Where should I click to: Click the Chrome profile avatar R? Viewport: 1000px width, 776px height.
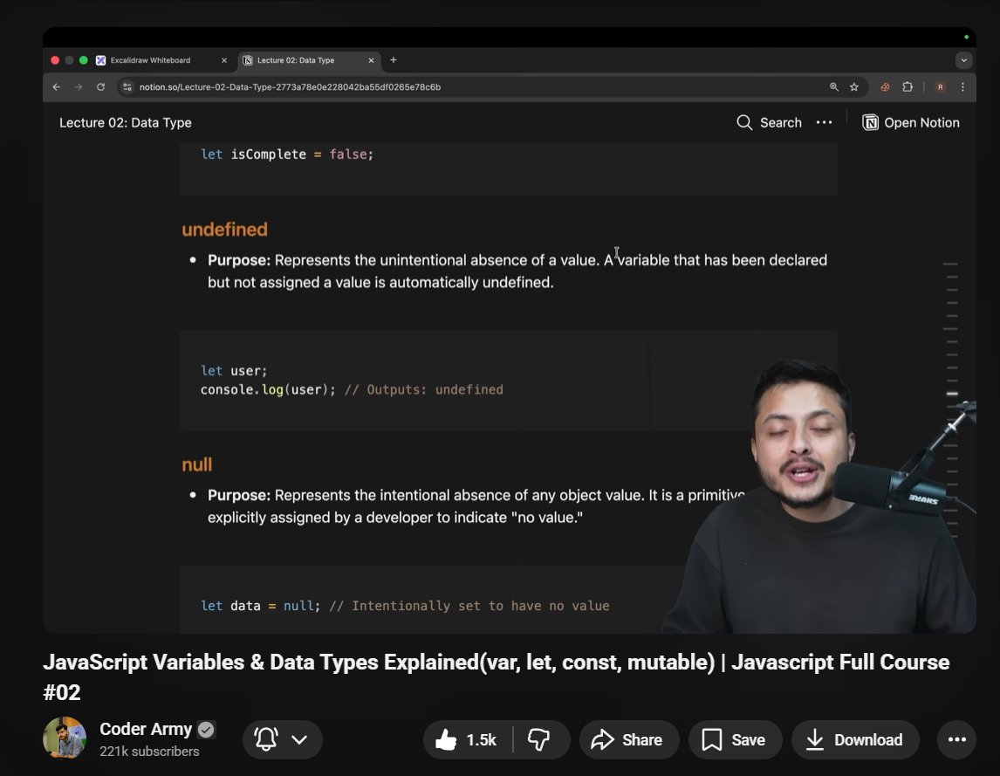click(940, 87)
